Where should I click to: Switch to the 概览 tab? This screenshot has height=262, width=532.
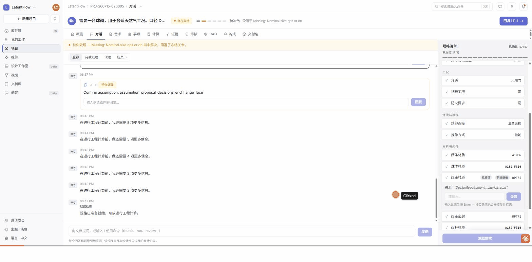coord(77,34)
